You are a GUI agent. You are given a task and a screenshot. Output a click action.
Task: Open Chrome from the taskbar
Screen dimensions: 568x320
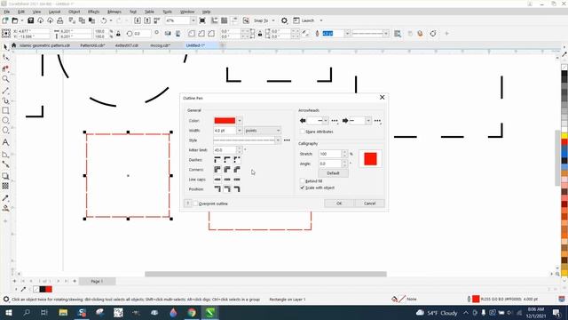pyautogui.click(x=192, y=312)
